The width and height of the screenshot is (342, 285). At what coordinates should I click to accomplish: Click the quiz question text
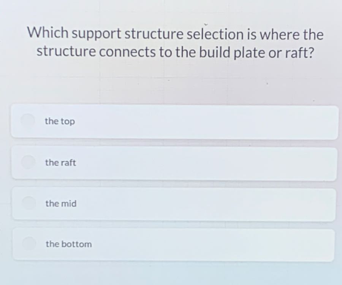[175, 43]
